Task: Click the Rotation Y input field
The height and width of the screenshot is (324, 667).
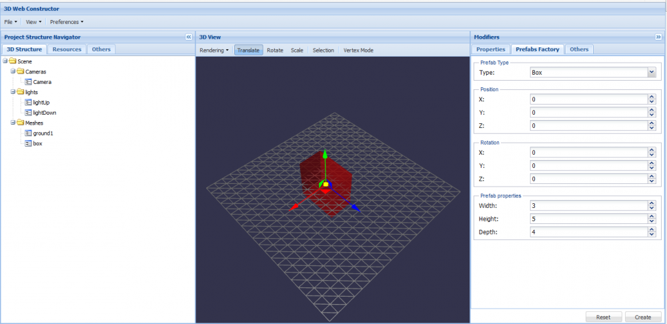Action: click(589, 166)
